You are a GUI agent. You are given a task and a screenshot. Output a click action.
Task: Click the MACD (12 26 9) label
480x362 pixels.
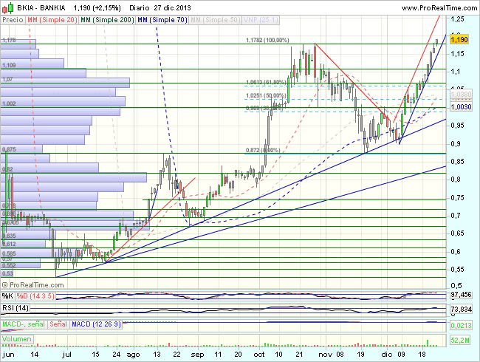[96, 324]
